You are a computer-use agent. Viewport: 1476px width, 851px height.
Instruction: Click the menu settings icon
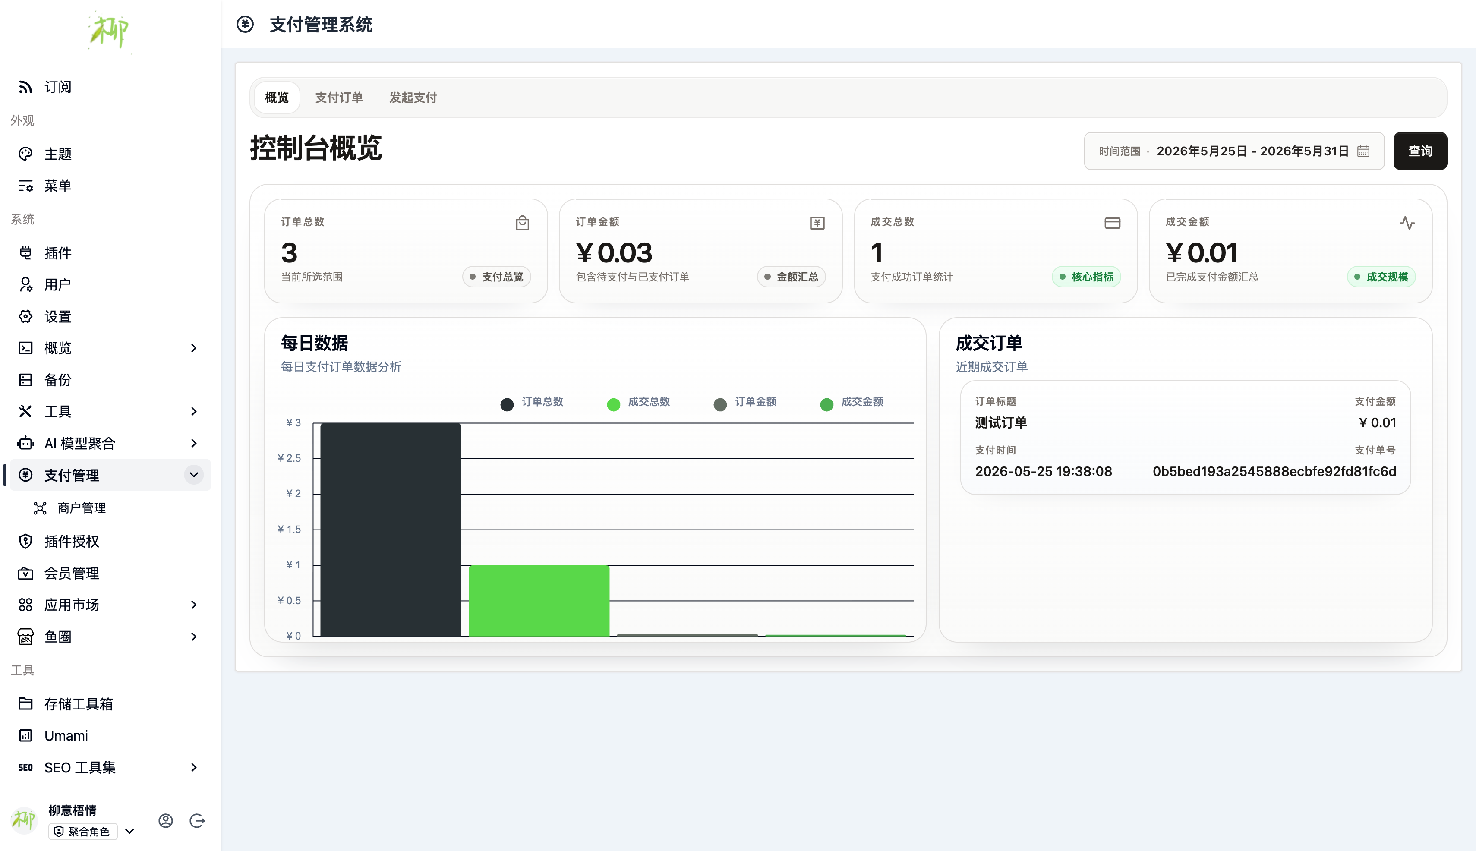(x=25, y=186)
